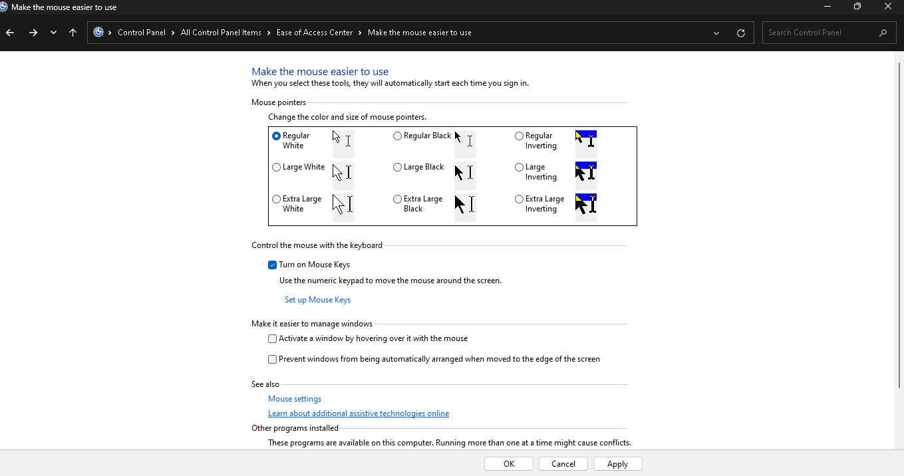The width and height of the screenshot is (904, 476).
Task: Enable activate window by hovering checkbox
Action: coord(273,338)
